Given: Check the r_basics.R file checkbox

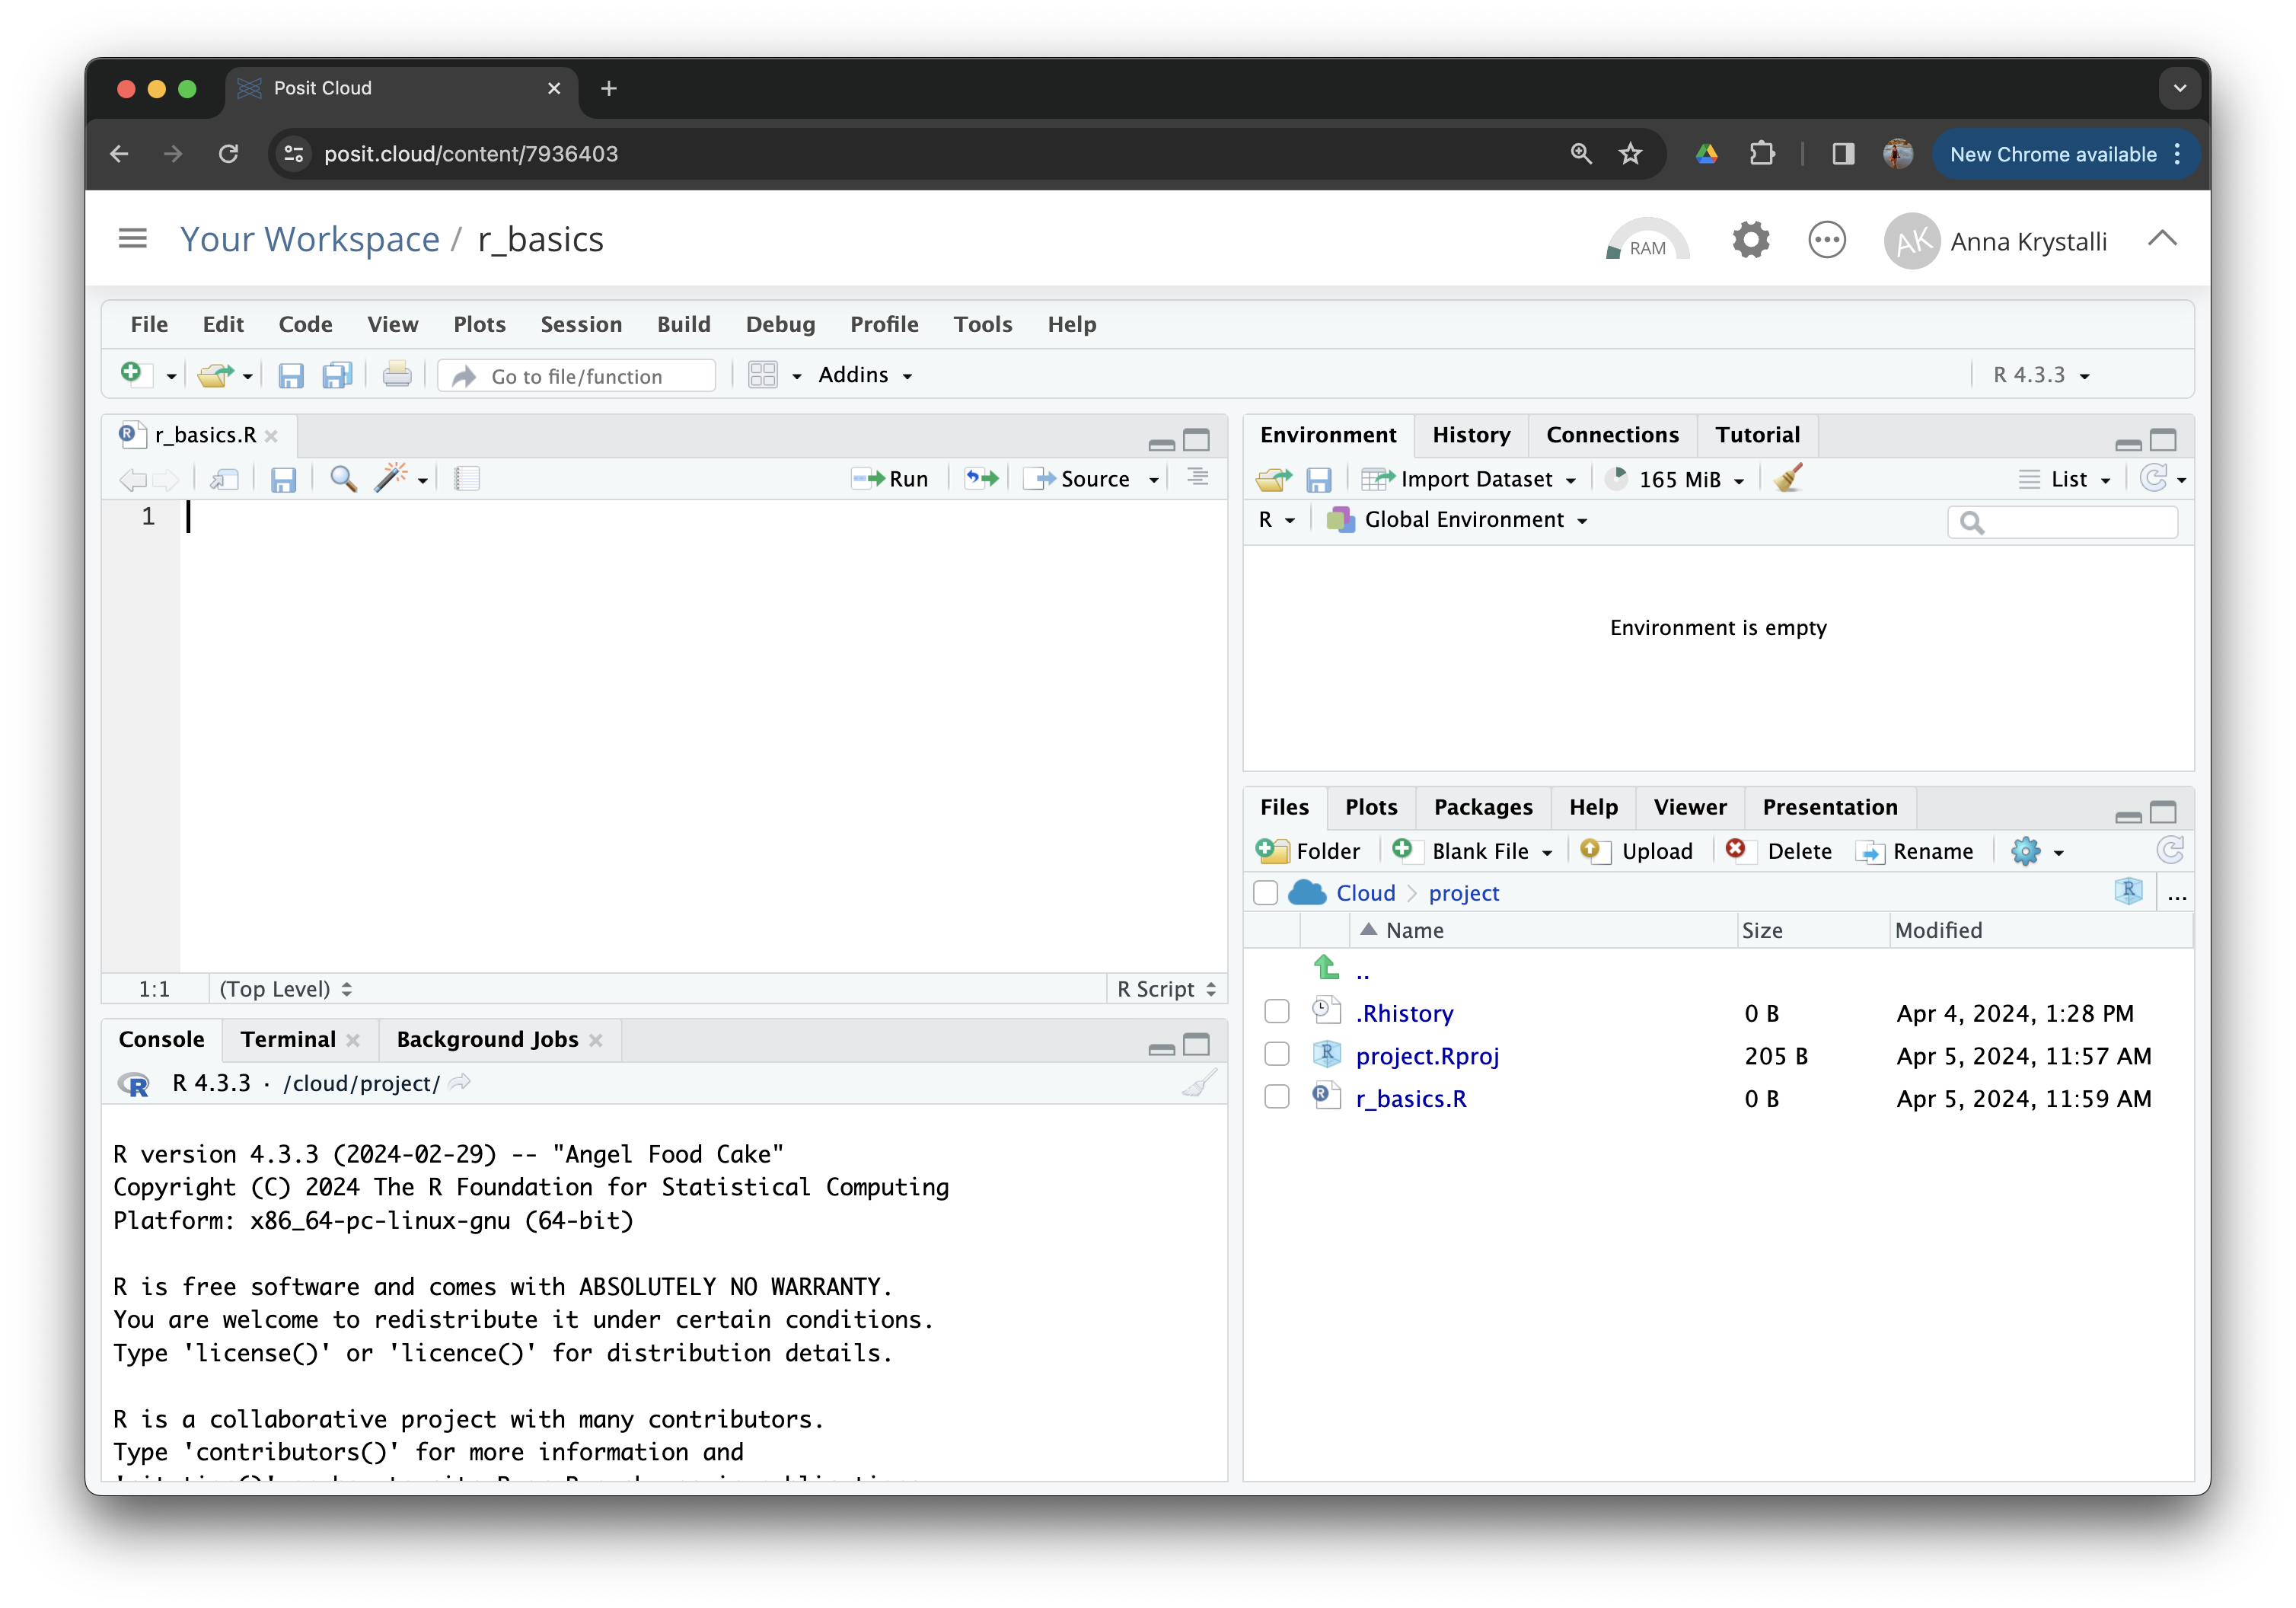Looking at the screenshot, I should click(1277, 1097).
